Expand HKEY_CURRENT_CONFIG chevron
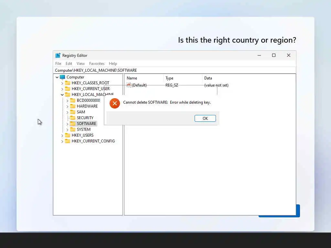The image size is (331, 248). [x=62, y=141]
